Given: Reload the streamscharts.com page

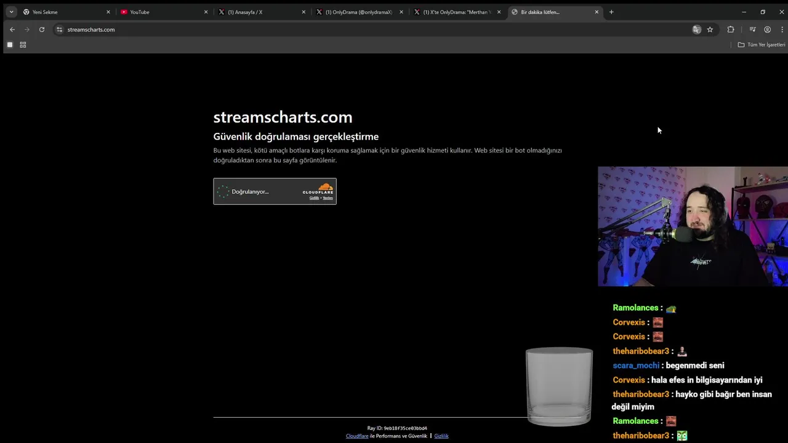Looking at the screenshot, I should [42, 30].
